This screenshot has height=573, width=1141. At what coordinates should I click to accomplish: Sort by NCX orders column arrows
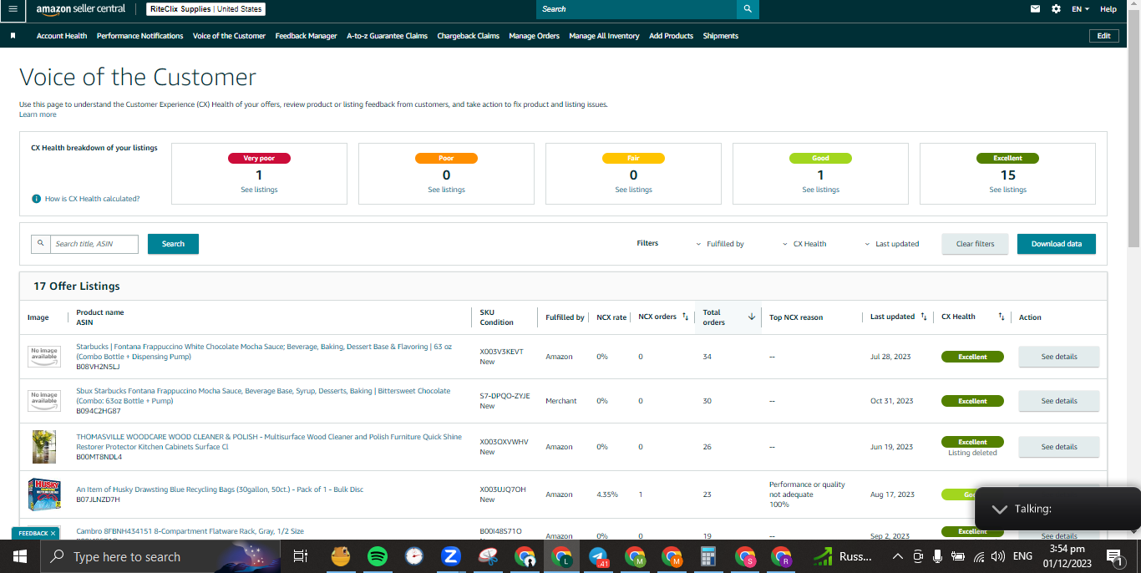tap(685, 317)
